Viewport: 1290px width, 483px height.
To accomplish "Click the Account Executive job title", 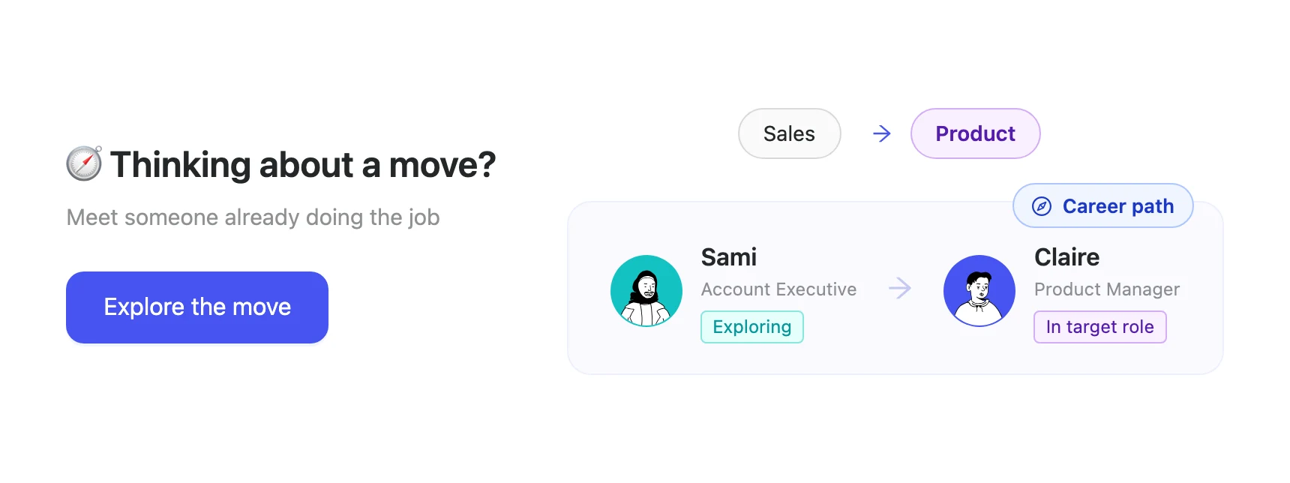I will point(778,289).
